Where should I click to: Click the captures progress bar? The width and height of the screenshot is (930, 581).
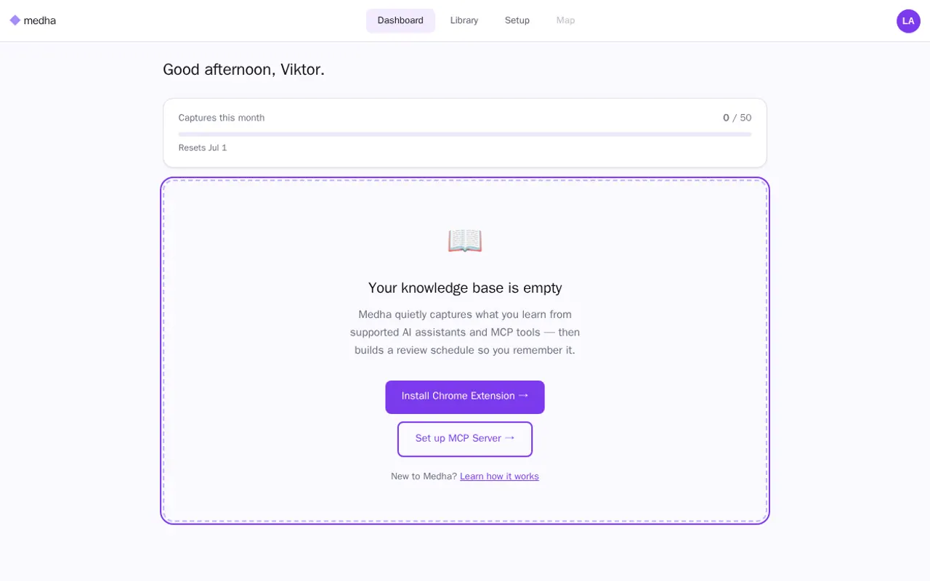click(465, 134)
